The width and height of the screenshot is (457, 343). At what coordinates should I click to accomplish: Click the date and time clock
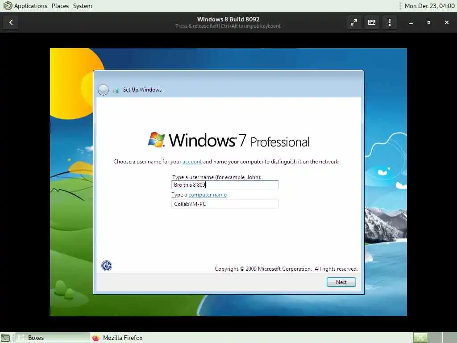pos(429,6)
